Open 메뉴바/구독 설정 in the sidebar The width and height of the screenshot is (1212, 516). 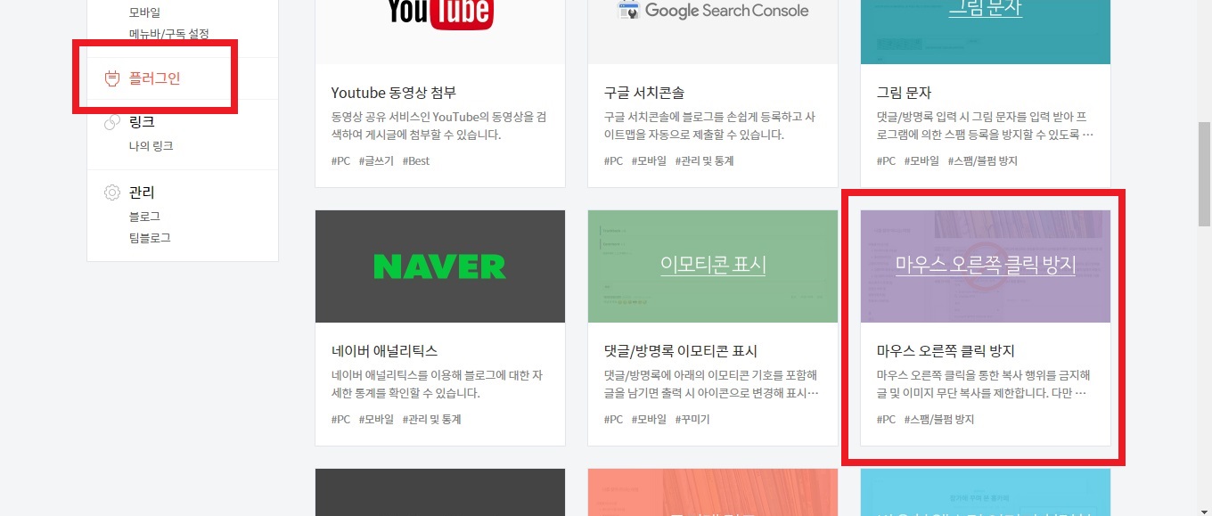pos(168,34)
